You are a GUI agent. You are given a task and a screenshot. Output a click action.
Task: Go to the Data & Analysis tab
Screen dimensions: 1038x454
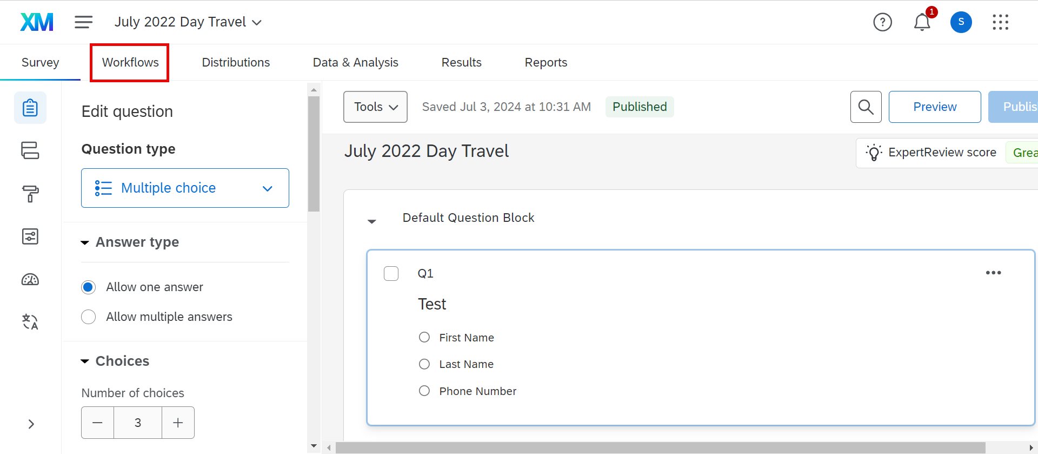pyautogui.click(x=355, y=63)
